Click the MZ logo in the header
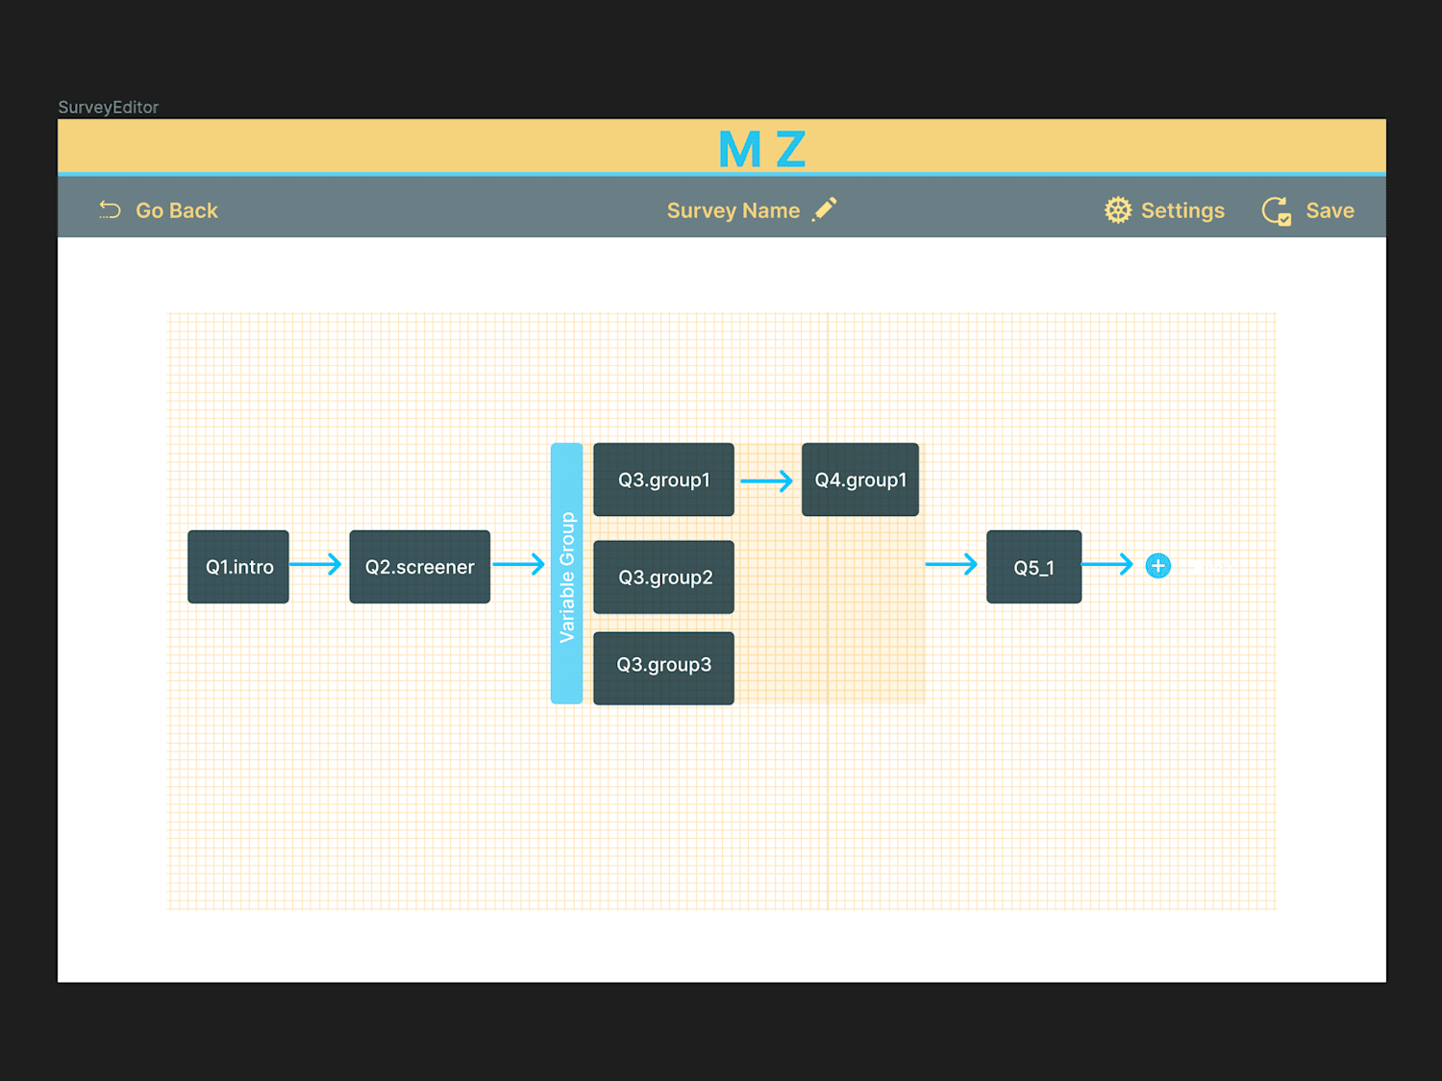Screen dimensions: 1442x1081 pos(761,149)
